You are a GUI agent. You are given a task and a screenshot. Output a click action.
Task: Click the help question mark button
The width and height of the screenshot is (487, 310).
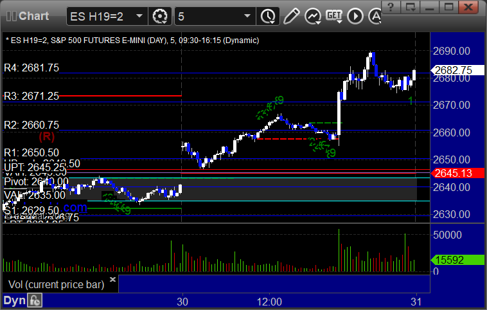click(391, 6)
